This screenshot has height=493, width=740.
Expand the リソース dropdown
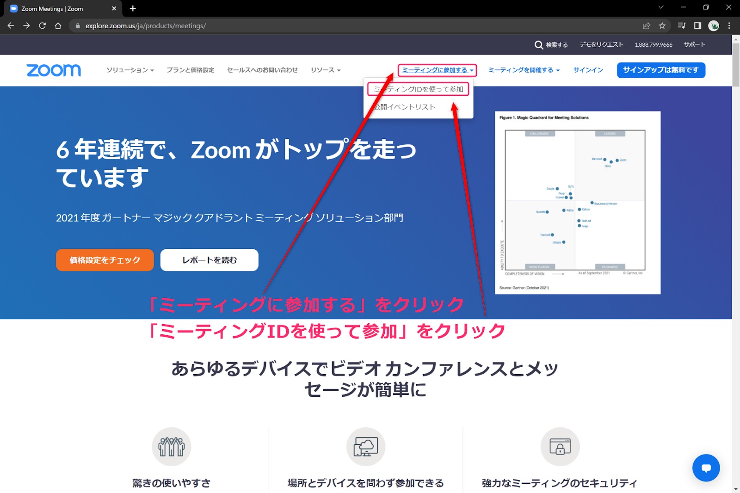pyautogui.click(x=326, y=70)
